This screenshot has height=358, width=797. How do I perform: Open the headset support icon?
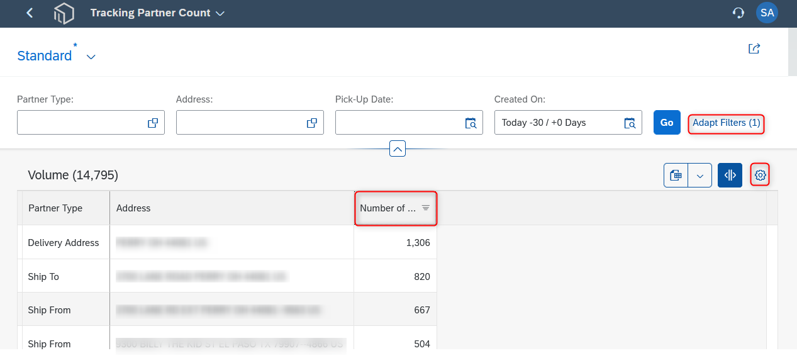tap(738, 13)
